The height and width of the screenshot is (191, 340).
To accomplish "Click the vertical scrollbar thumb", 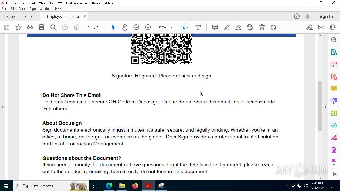I will pos(320,106).
